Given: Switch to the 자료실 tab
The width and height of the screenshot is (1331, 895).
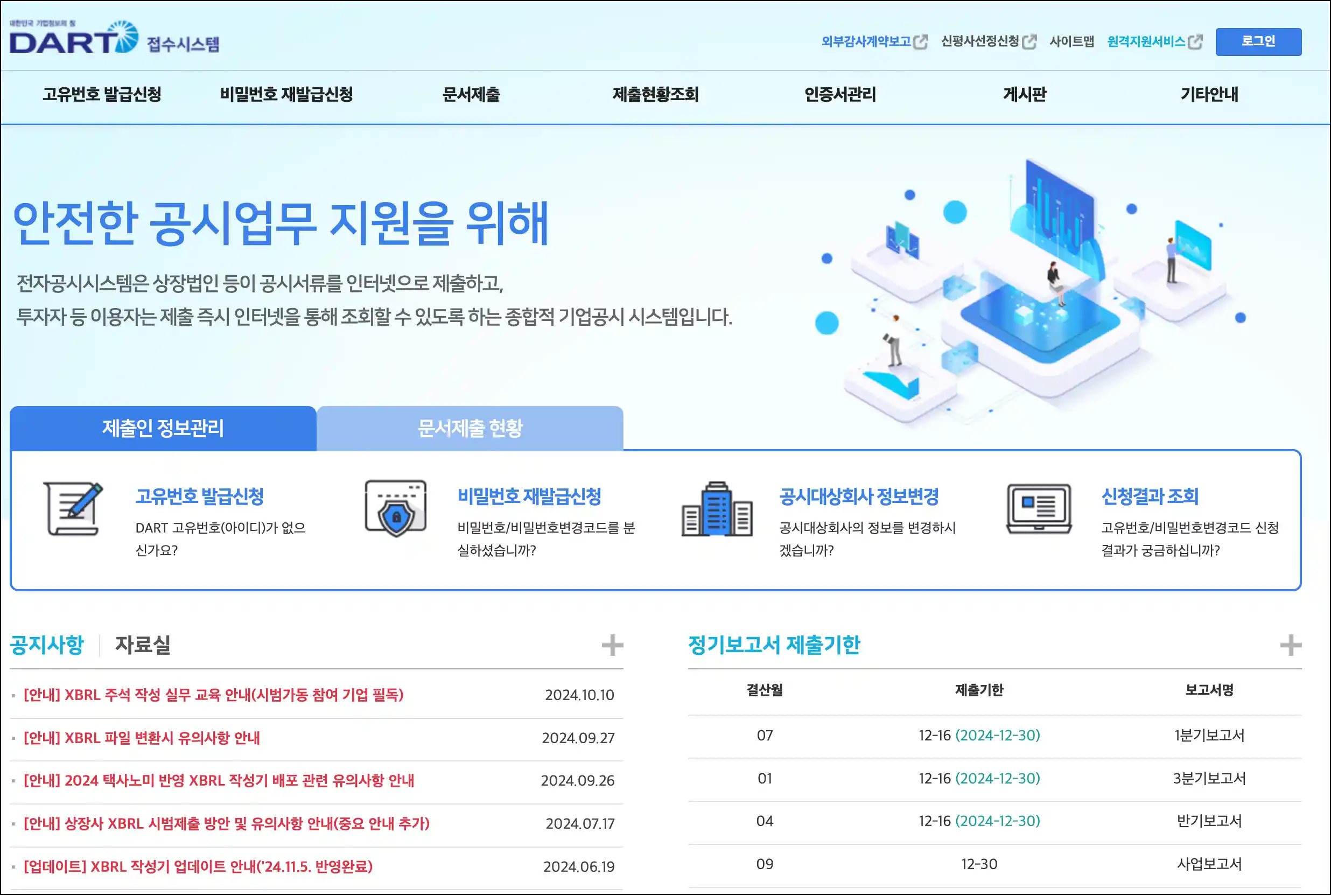Looking at the screenshot, I should [143, 645].
